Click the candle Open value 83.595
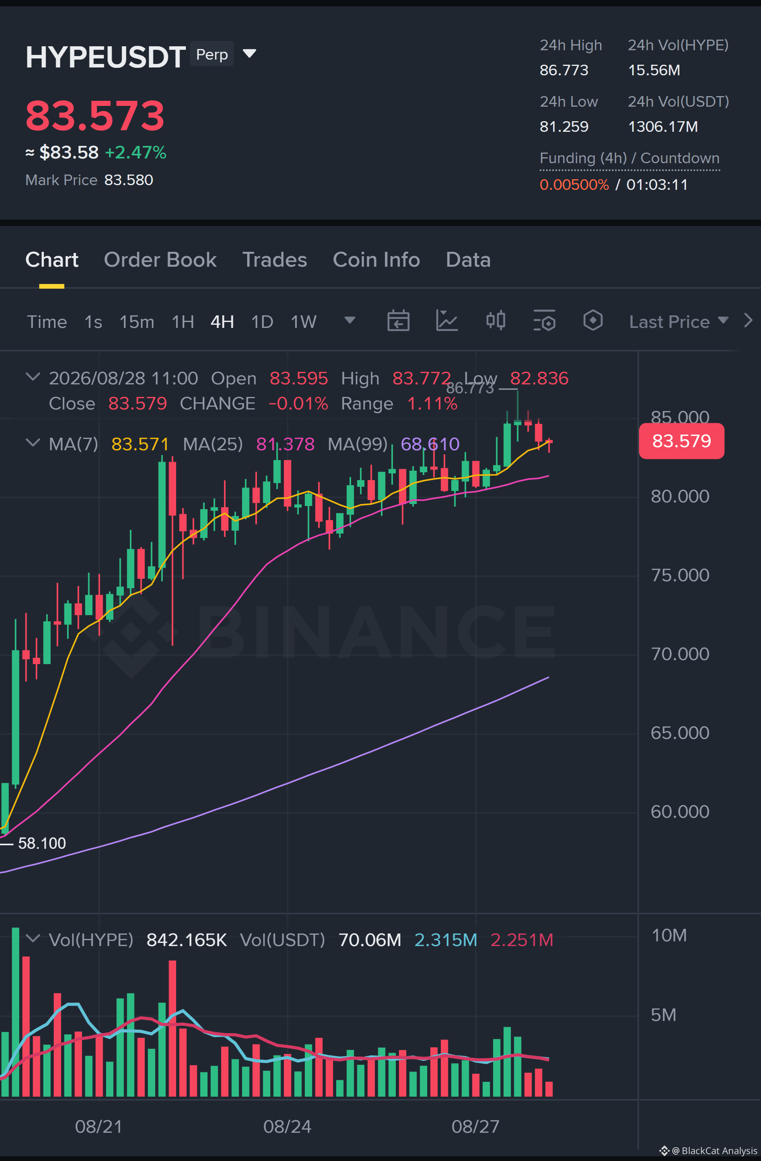 (299, 378)
